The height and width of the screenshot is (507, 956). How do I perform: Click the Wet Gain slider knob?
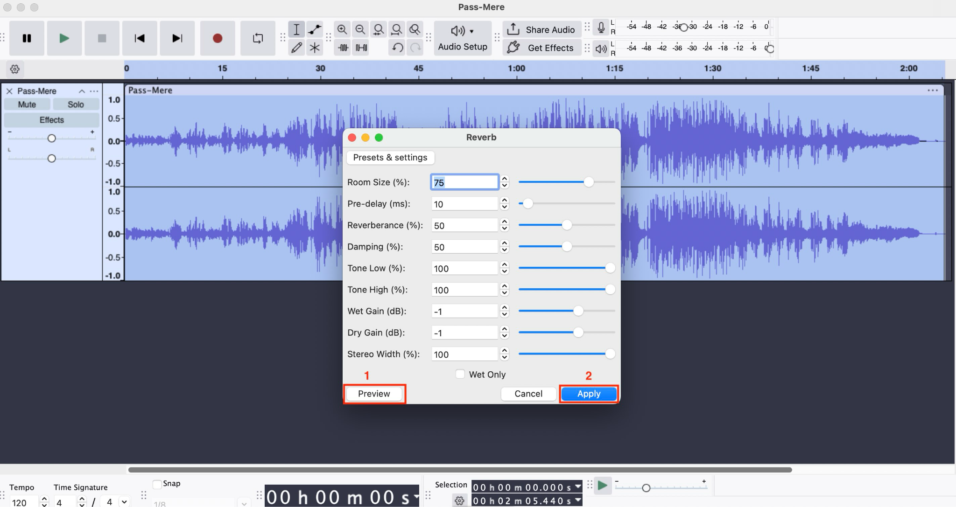[x=578, y=311]
